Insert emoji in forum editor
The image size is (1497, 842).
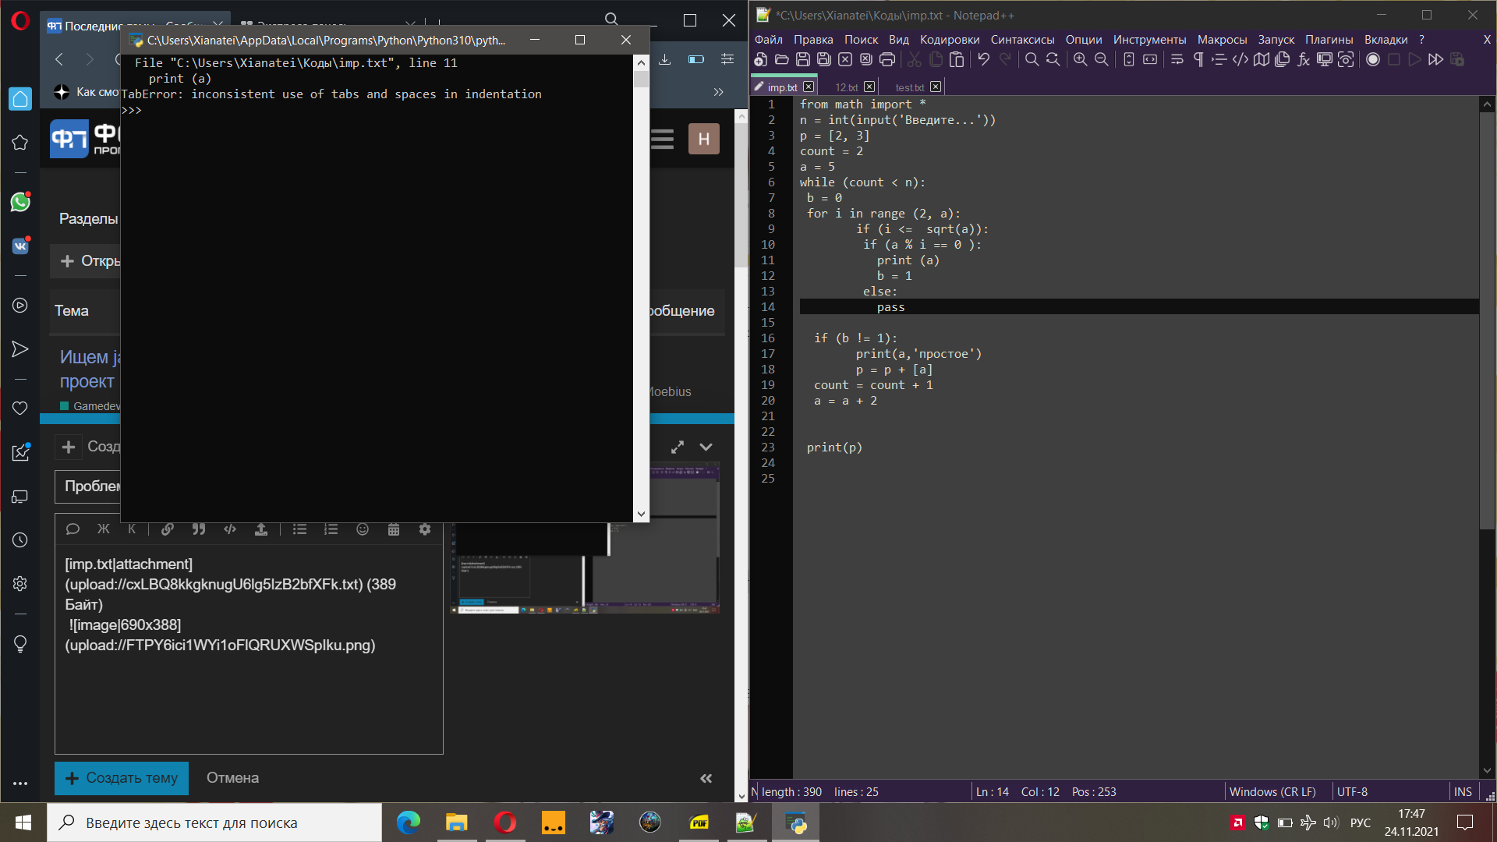pos(363,529)
